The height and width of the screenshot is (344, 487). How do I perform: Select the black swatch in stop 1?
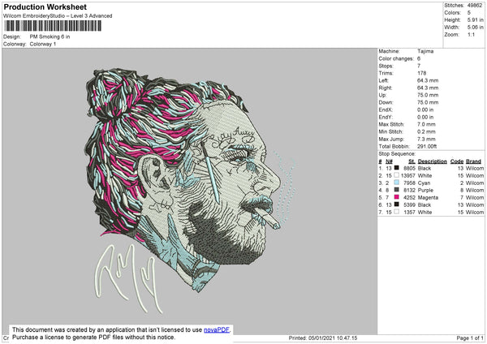[396, 168]
